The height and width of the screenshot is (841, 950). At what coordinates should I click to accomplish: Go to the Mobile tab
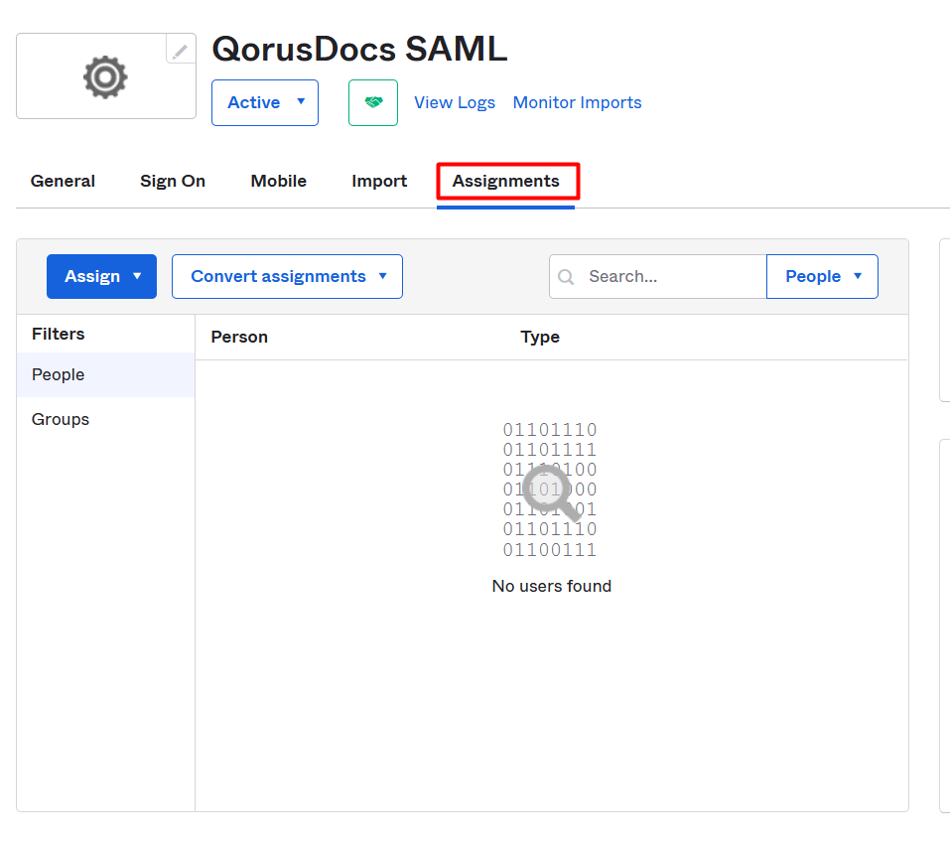(x=278, y=182)
